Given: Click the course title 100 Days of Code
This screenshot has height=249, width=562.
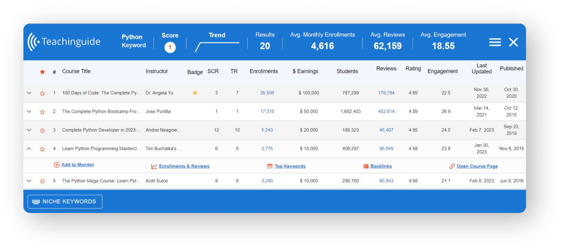Looking at the screenshot, I should point(101,93).
